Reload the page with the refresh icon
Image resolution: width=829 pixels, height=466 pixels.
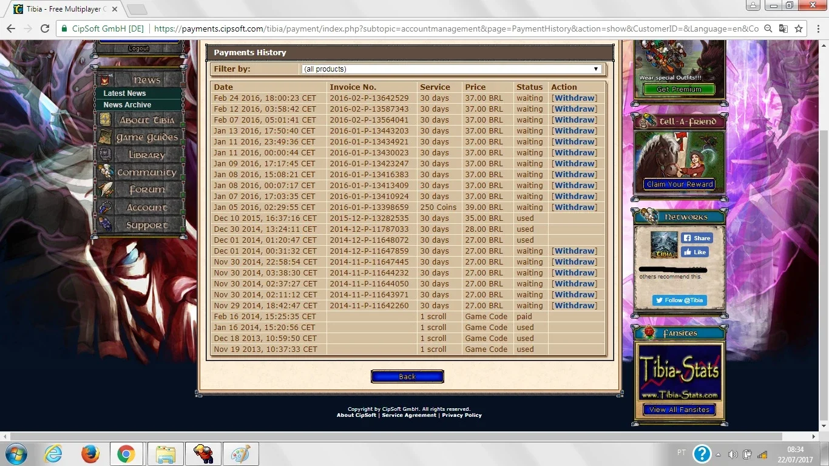tap(45, 29)
